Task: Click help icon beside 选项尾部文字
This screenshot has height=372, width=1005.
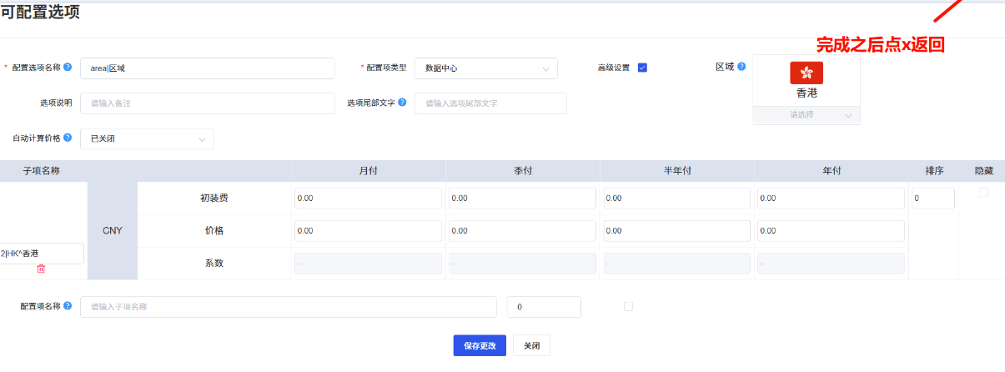Action: pos(402,103)
